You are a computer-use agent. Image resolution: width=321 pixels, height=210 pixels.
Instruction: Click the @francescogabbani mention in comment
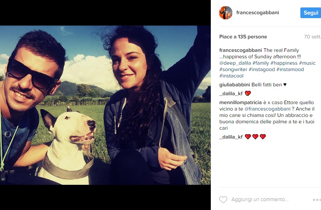point(267,109)
